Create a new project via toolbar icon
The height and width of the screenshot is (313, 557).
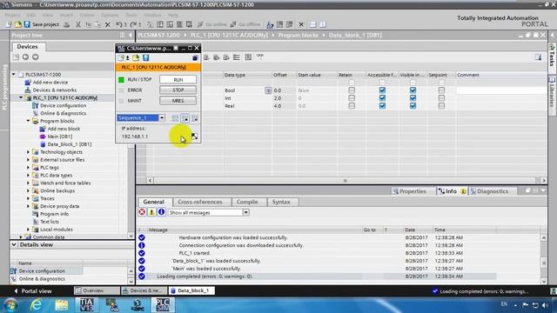pos(9,24)
